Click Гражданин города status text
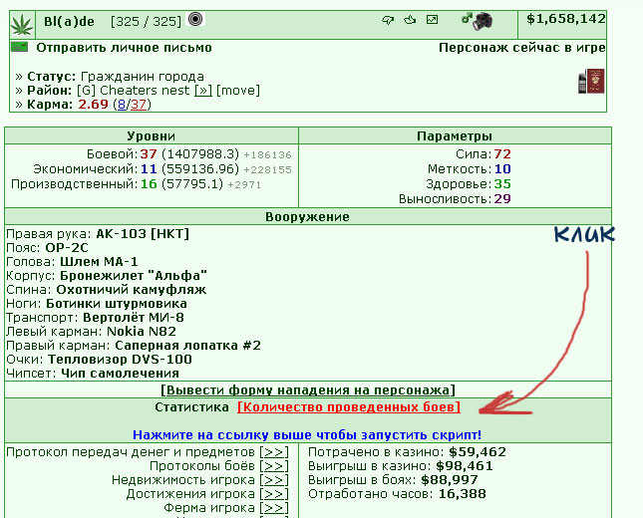Screen dimensions: 643x518 (143, 77)
